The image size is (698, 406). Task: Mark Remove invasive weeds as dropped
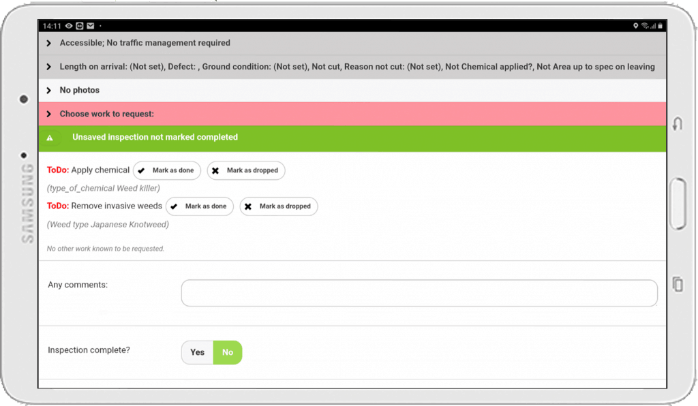278,206
